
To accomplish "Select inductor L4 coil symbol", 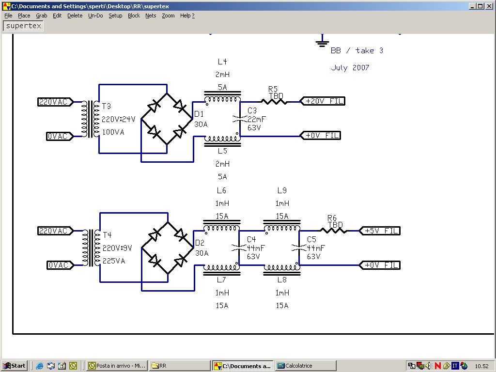I will pos(222,98).
